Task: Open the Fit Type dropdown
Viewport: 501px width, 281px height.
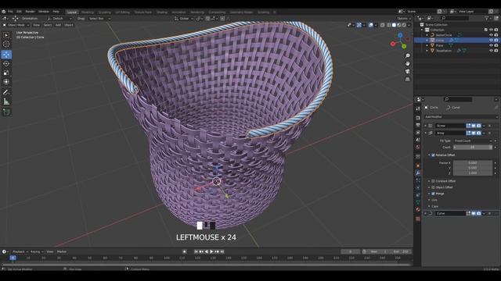Action: (x=473, y=140)
